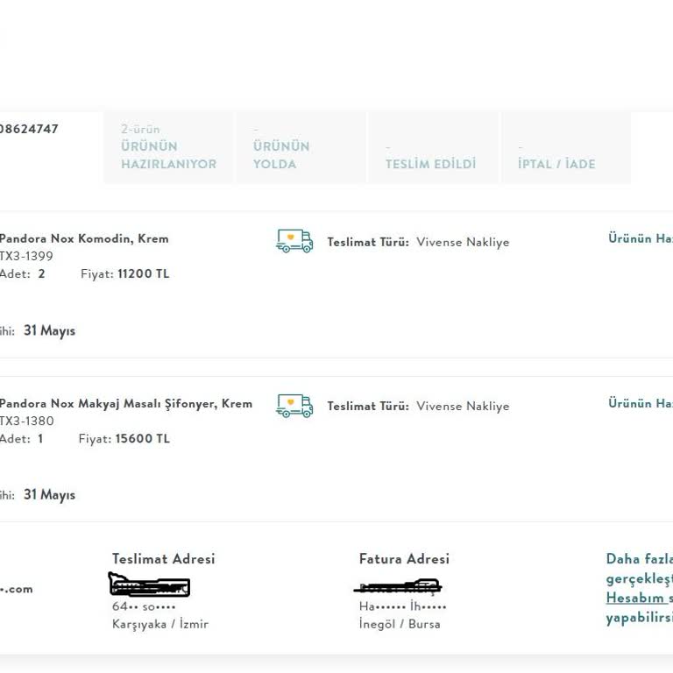Click product name Pandora Nox Komodin, Krem

pyautogui.click(x=84, y=238)
